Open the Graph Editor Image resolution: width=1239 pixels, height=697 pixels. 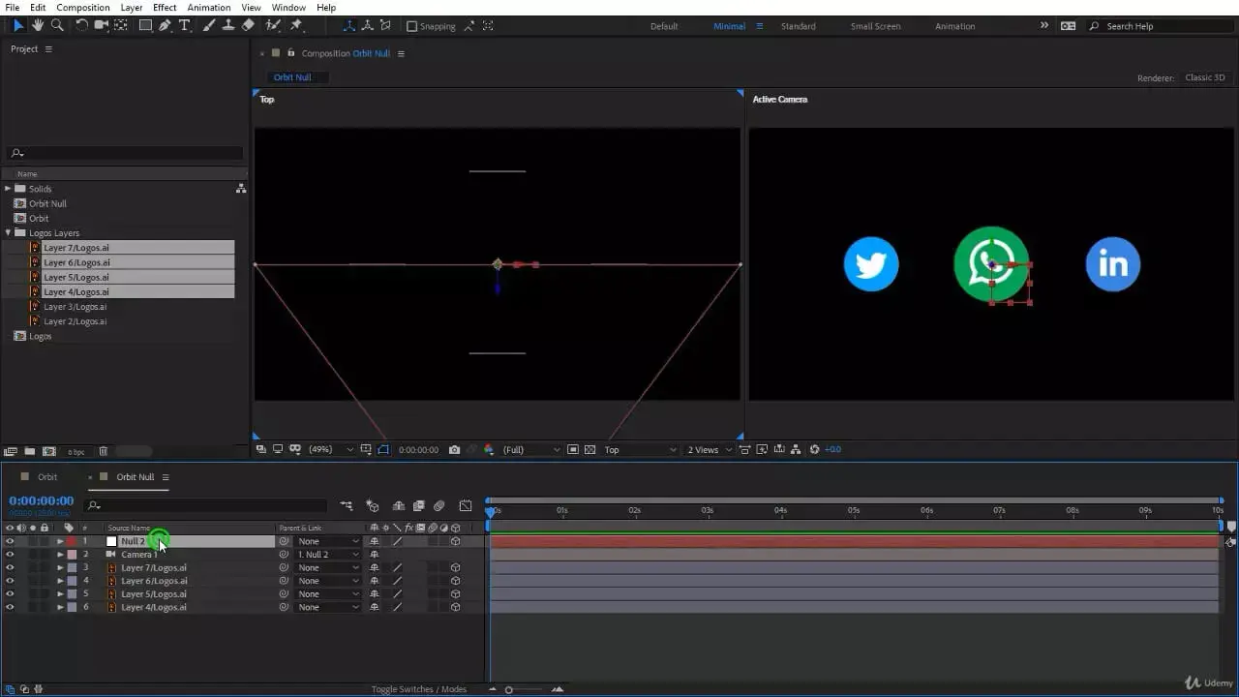(466, 505)
